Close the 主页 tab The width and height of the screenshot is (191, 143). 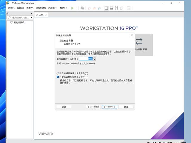[46, 15]
